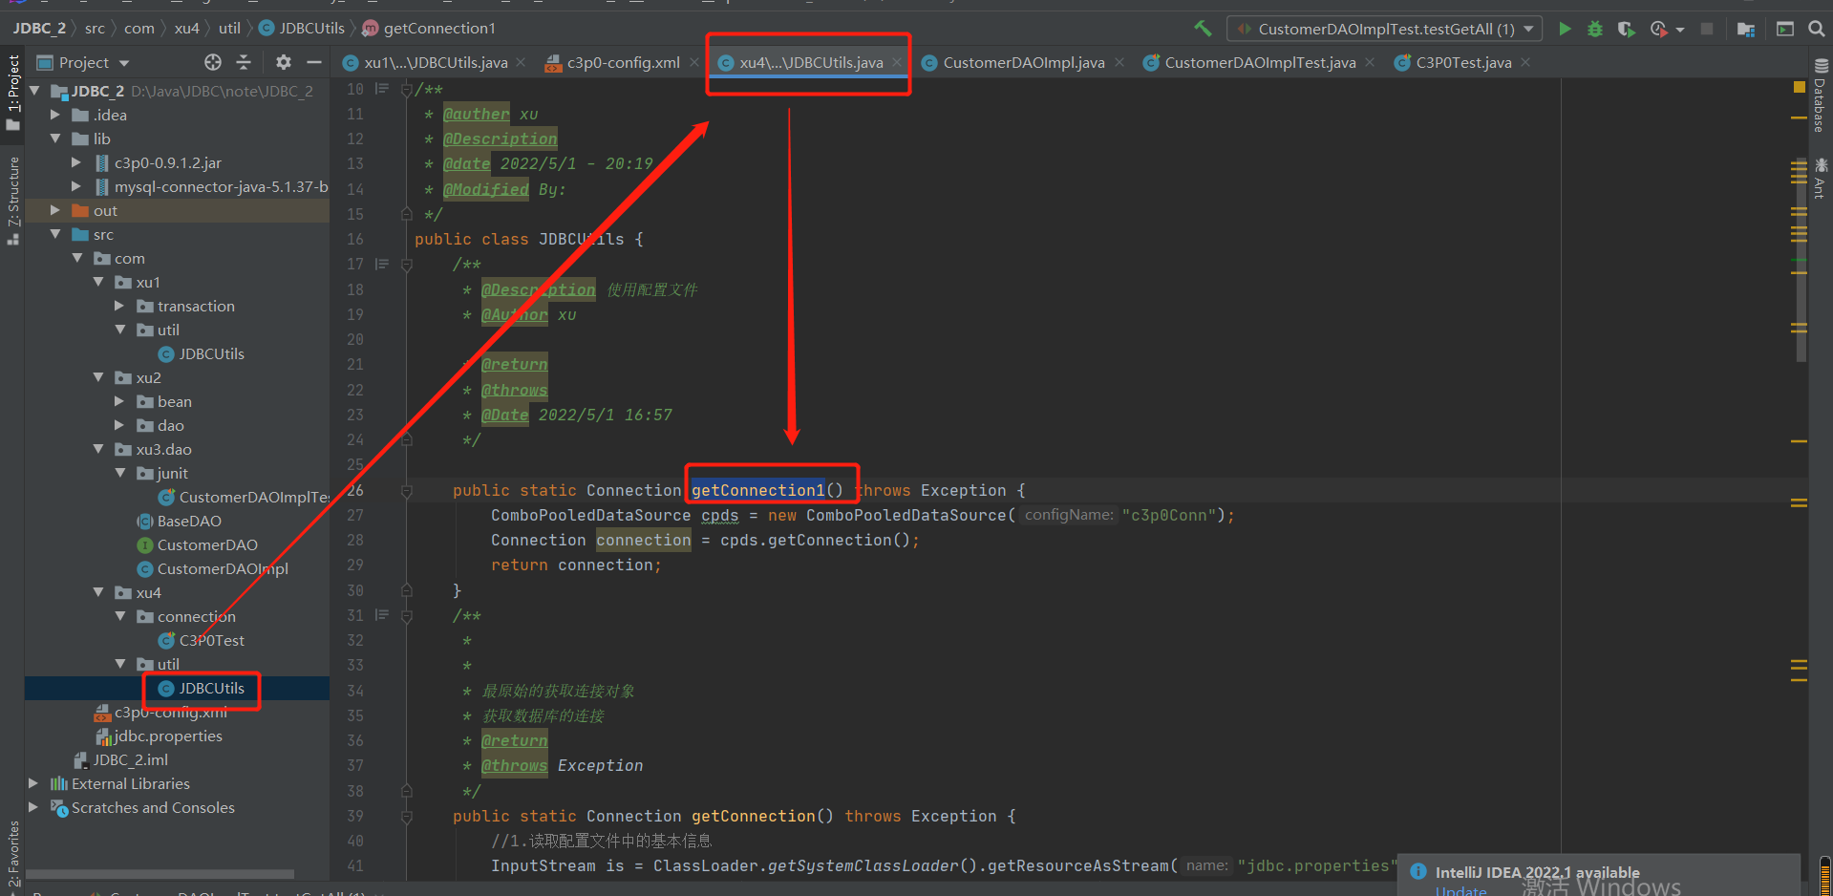
Task: Click the xu4 breadcrumb in navigation bar
Action: tap(186, 28)
